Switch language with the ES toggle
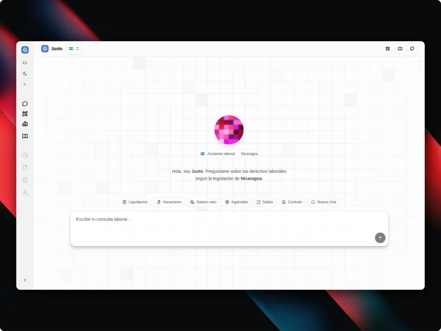The image size is (441, 331). (25, 63)
